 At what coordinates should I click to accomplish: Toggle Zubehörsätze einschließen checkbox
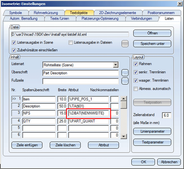14,50
